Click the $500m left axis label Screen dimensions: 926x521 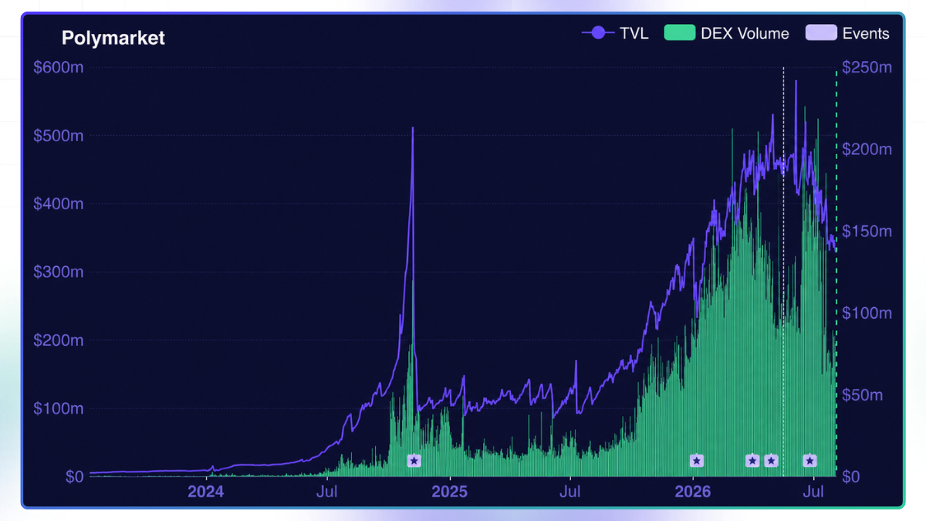59,135
